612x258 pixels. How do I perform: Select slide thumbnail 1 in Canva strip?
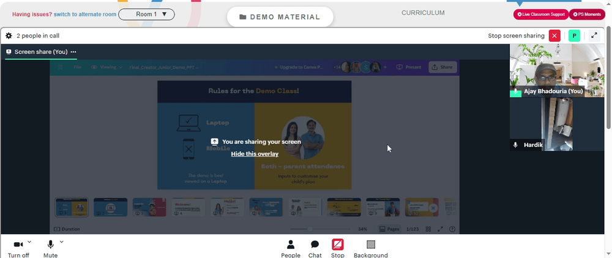point(72,207)
